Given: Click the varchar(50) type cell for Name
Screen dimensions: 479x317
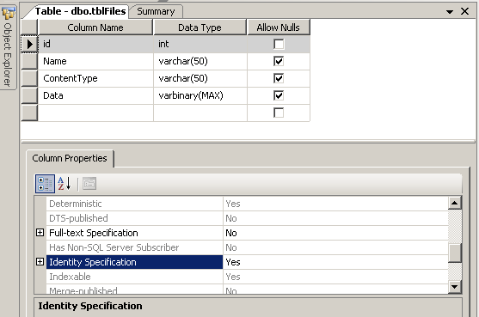Looking at the screenshot, I should (x=200, y=61).
